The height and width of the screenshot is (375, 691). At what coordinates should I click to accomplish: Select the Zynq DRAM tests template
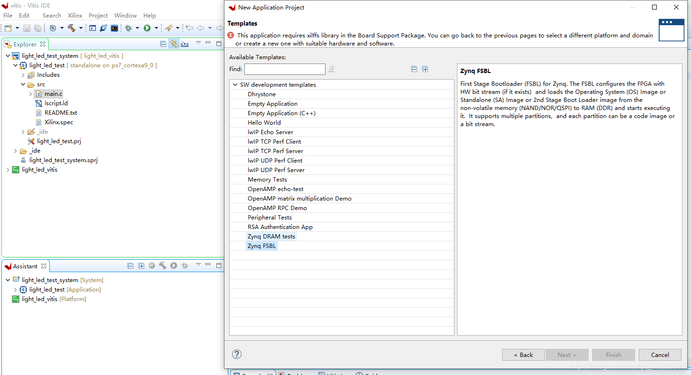click(x=271, y=237)
